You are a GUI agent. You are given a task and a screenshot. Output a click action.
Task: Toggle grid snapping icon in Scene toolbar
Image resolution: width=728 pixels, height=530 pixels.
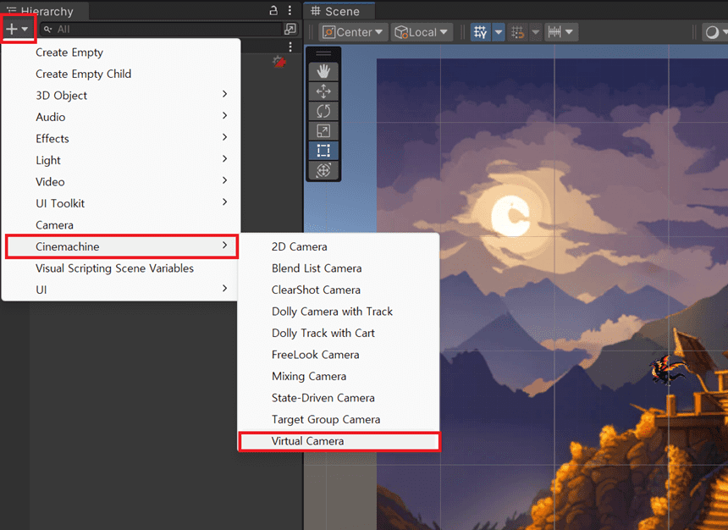[x=481, y=32]
